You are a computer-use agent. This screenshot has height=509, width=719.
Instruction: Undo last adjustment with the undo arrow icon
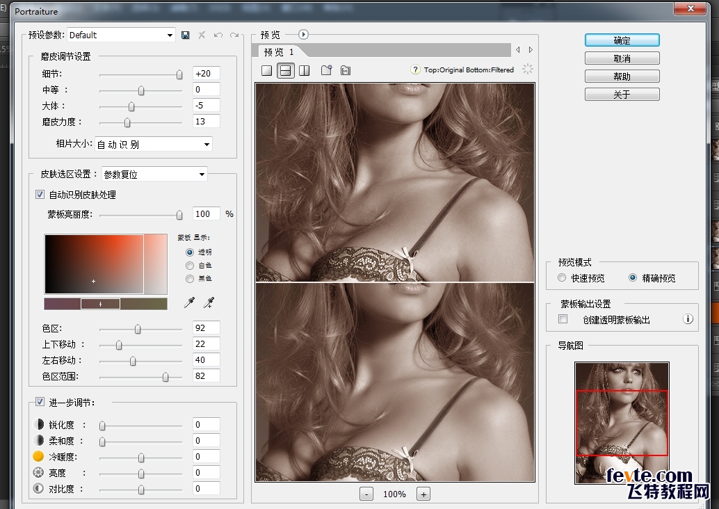[x=218, y=35]
